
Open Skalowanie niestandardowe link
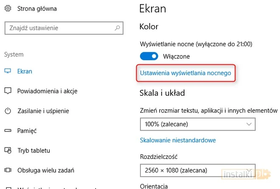178,140
